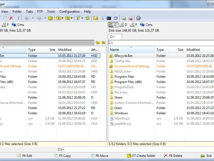This screenshot has height=161, width=214.
Task: Click the F7 Create folder button
Action: click(x=141, y=156)
